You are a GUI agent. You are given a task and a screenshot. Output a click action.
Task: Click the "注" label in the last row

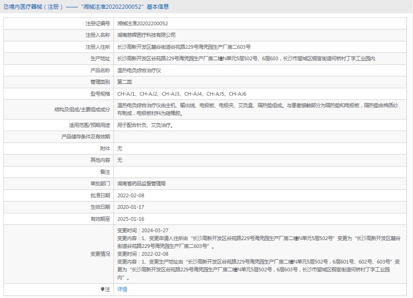107,289
